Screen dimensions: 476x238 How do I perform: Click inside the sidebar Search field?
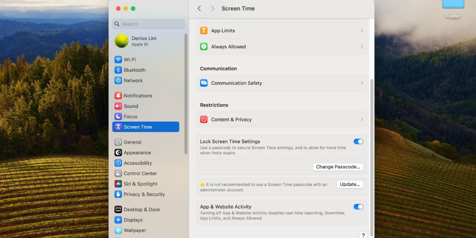(148, 24)
